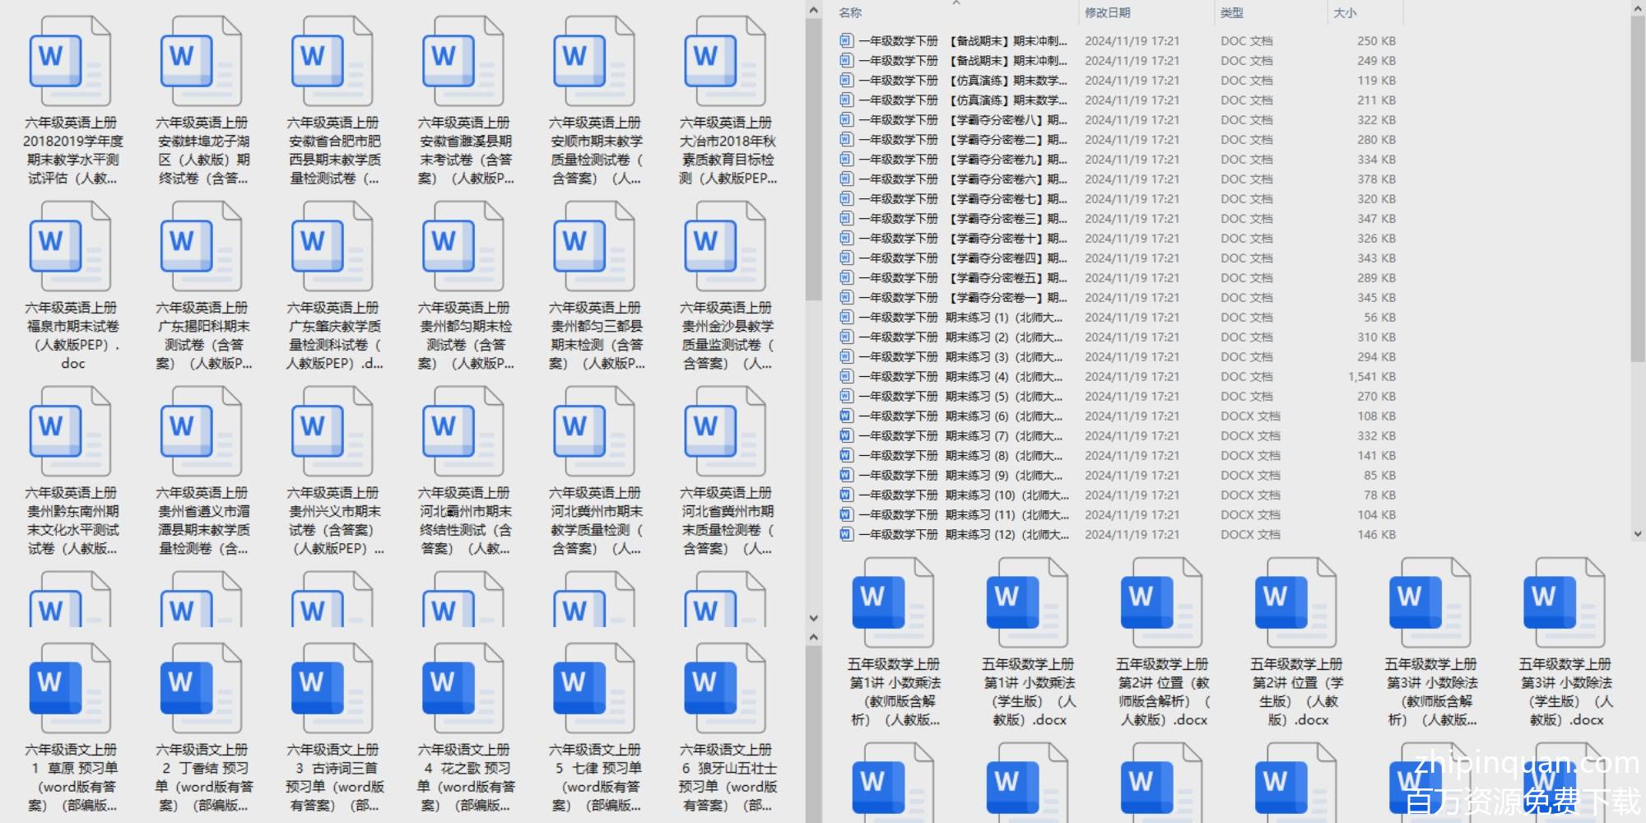Select the 安徽蚌埠龙子湖区 English exam file icon

pyautogui.click(x=201, y=62)
